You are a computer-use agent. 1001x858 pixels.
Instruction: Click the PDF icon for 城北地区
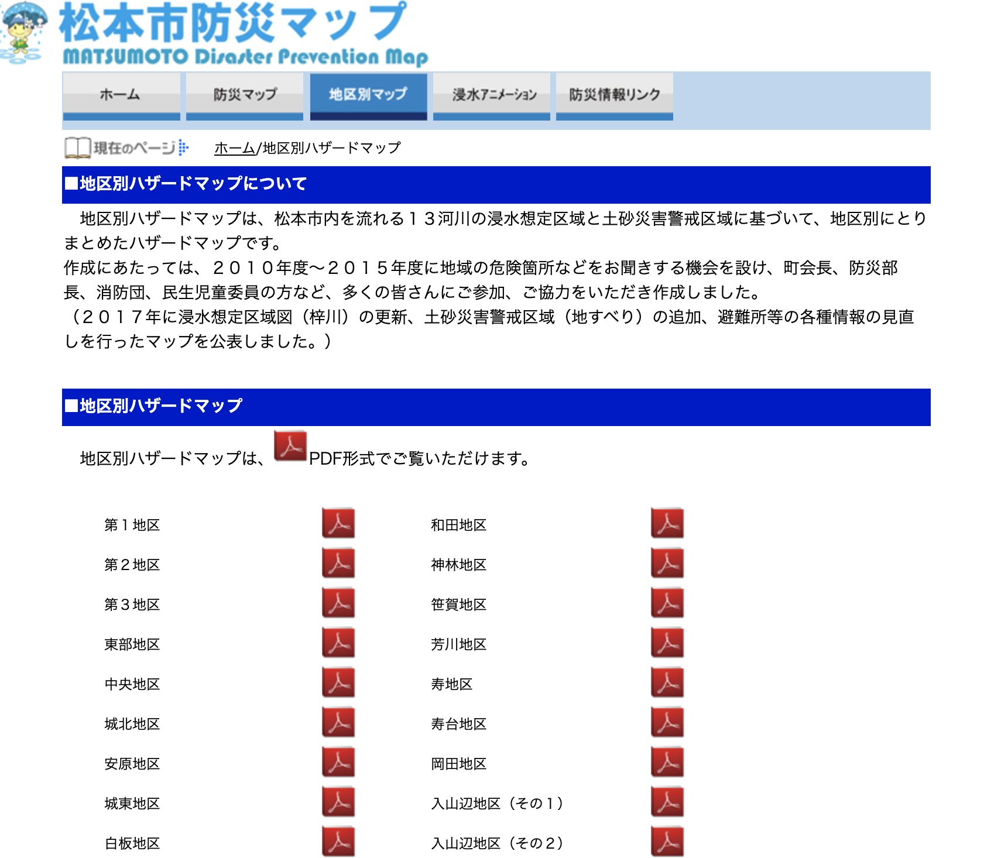click(338, 722)
